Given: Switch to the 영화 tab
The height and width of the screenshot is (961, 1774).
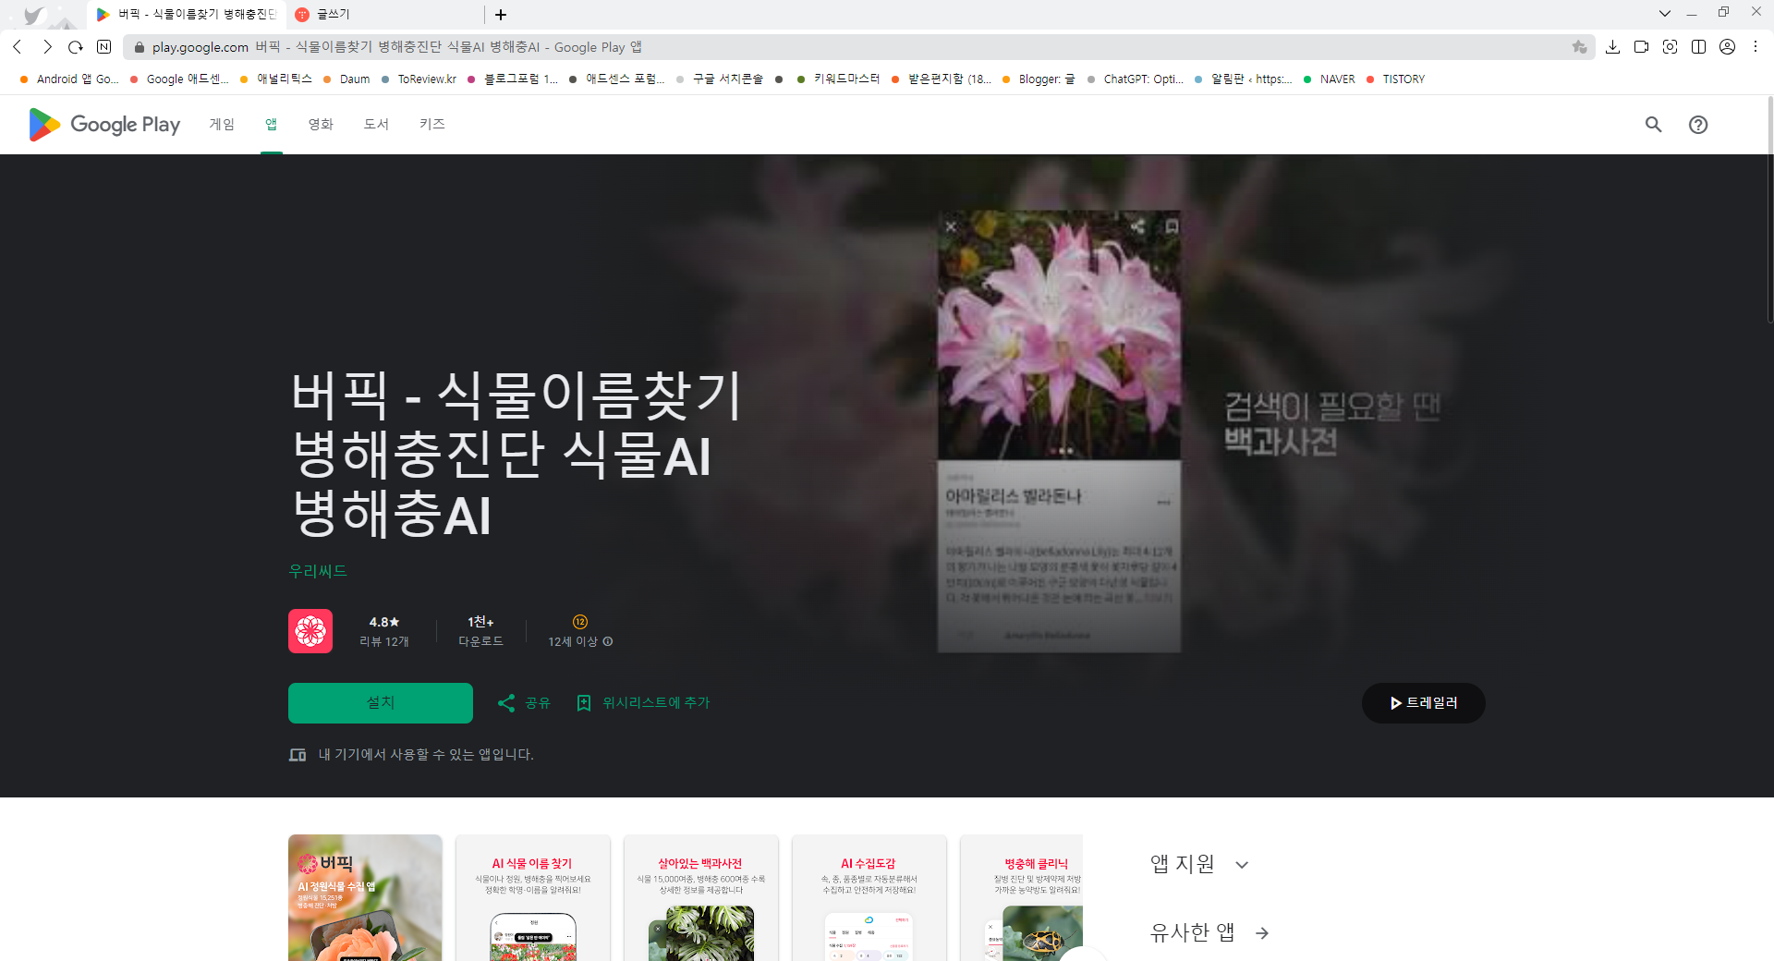Looking at the screenshot, I should (x=320, y=124).
